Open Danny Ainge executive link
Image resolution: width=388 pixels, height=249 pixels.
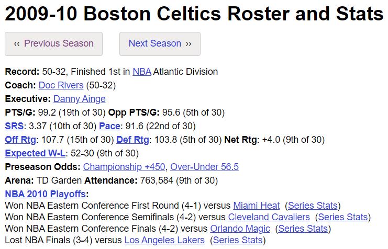[80, 99]
